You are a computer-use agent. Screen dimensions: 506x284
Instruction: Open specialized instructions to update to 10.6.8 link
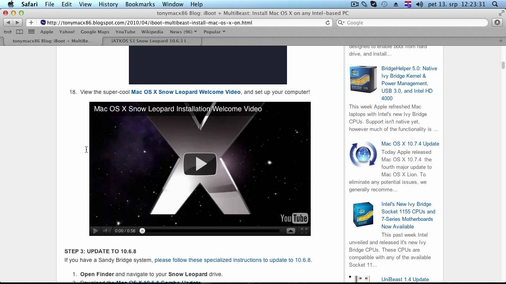[232, 260]
